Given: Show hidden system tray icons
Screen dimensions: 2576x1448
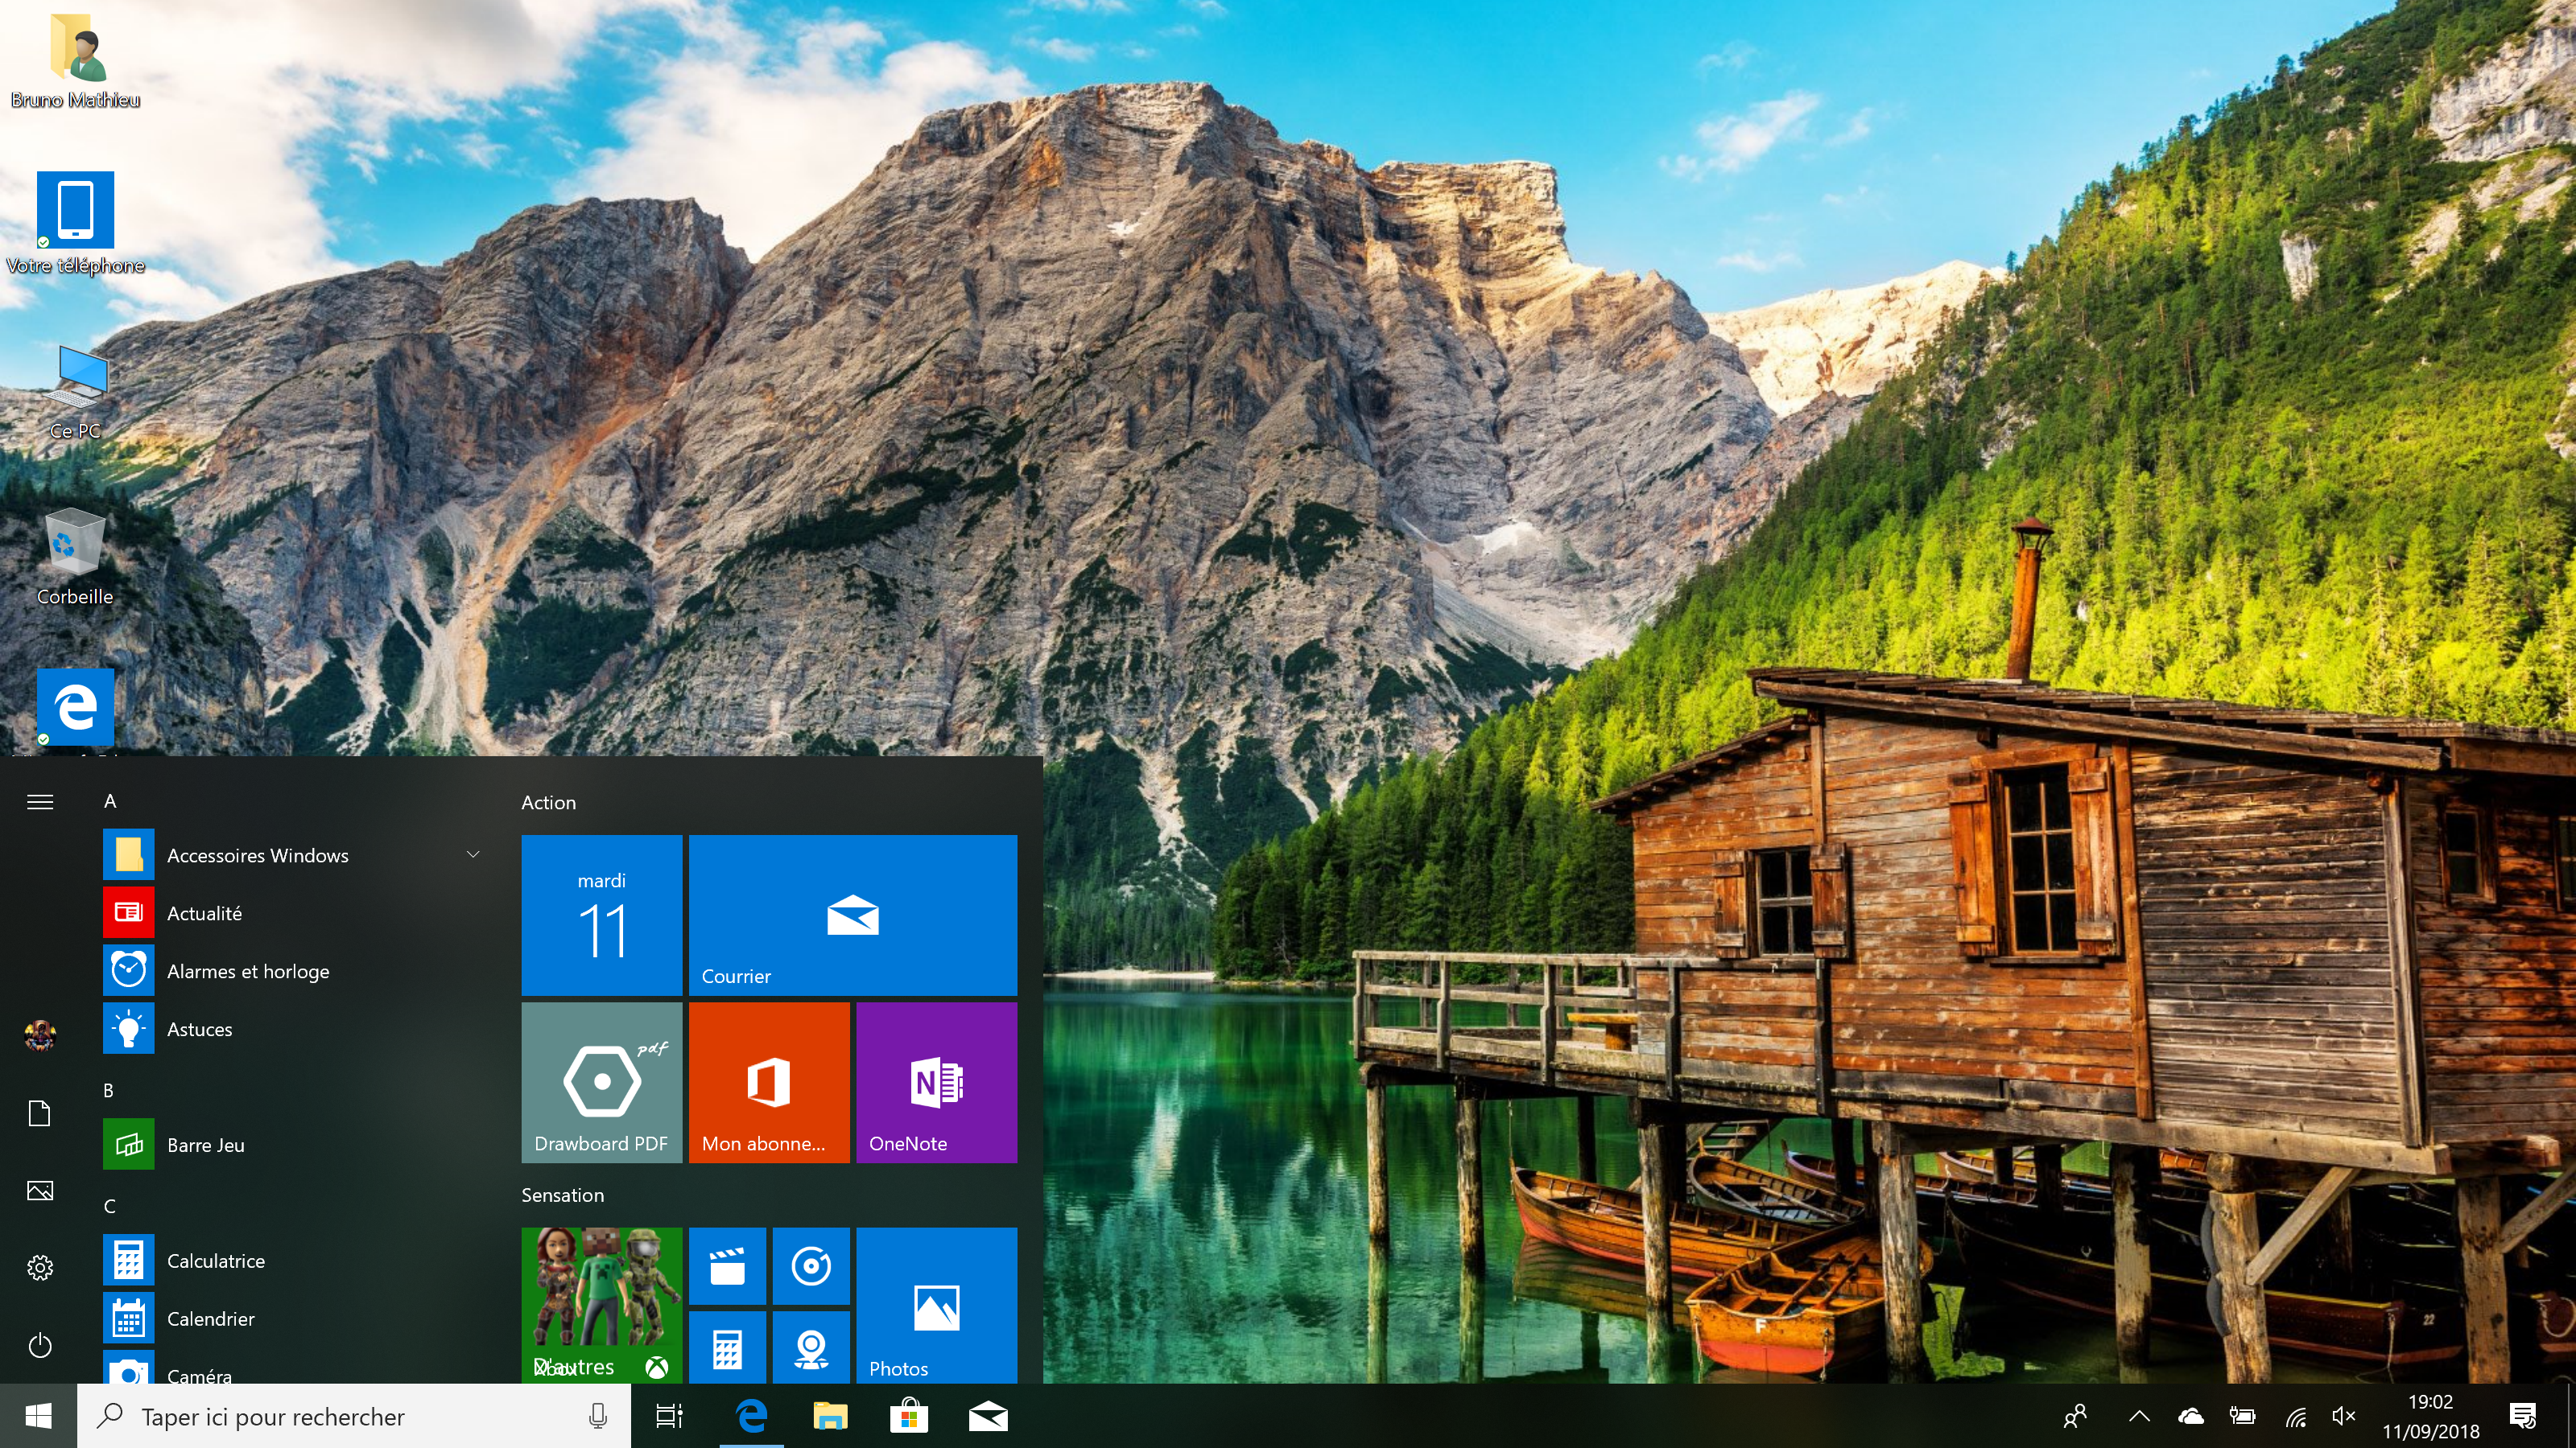Looking at the screenshot, I should coord(2140,1416).
